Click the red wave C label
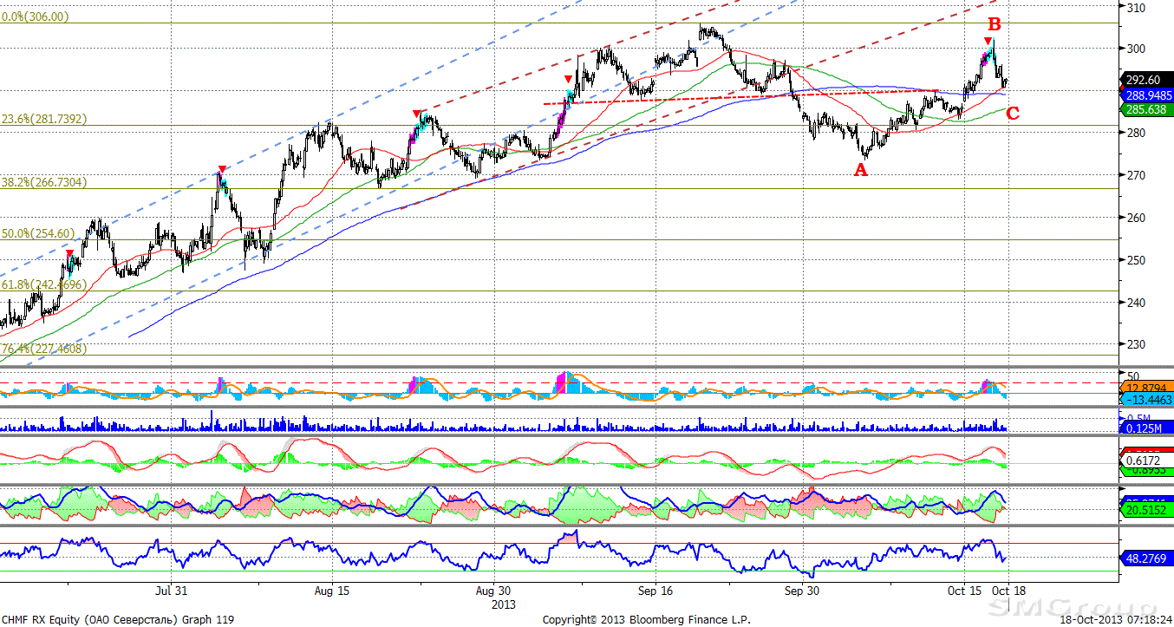The image size is (1174, 627). 1012,113
